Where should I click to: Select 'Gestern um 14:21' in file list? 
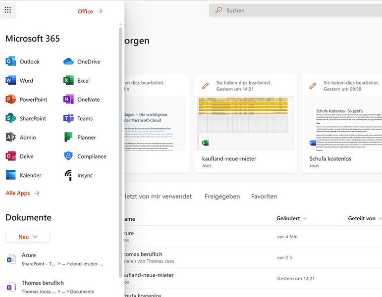coord(296,279)
